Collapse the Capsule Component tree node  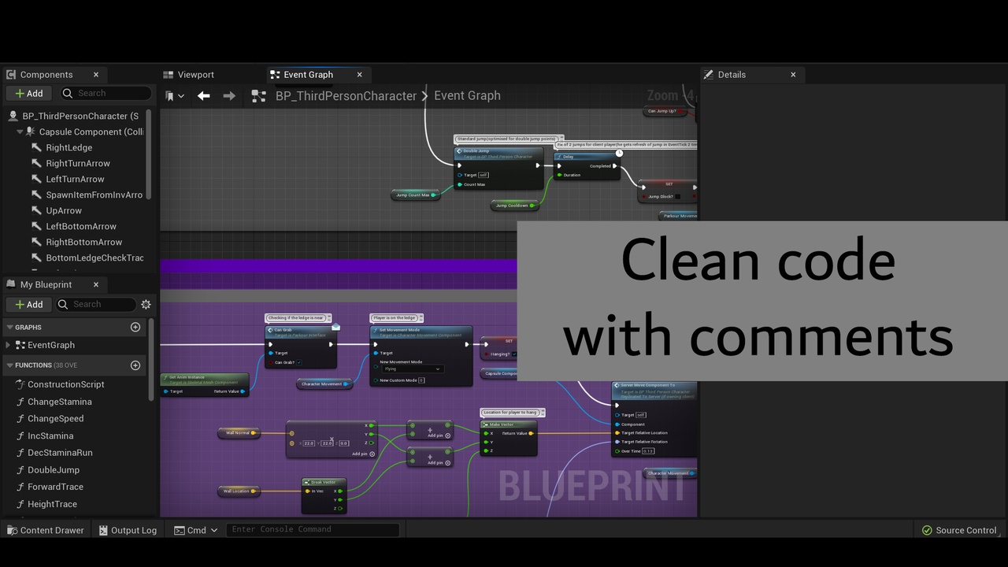pyautogui.click(x=20, y=132)
